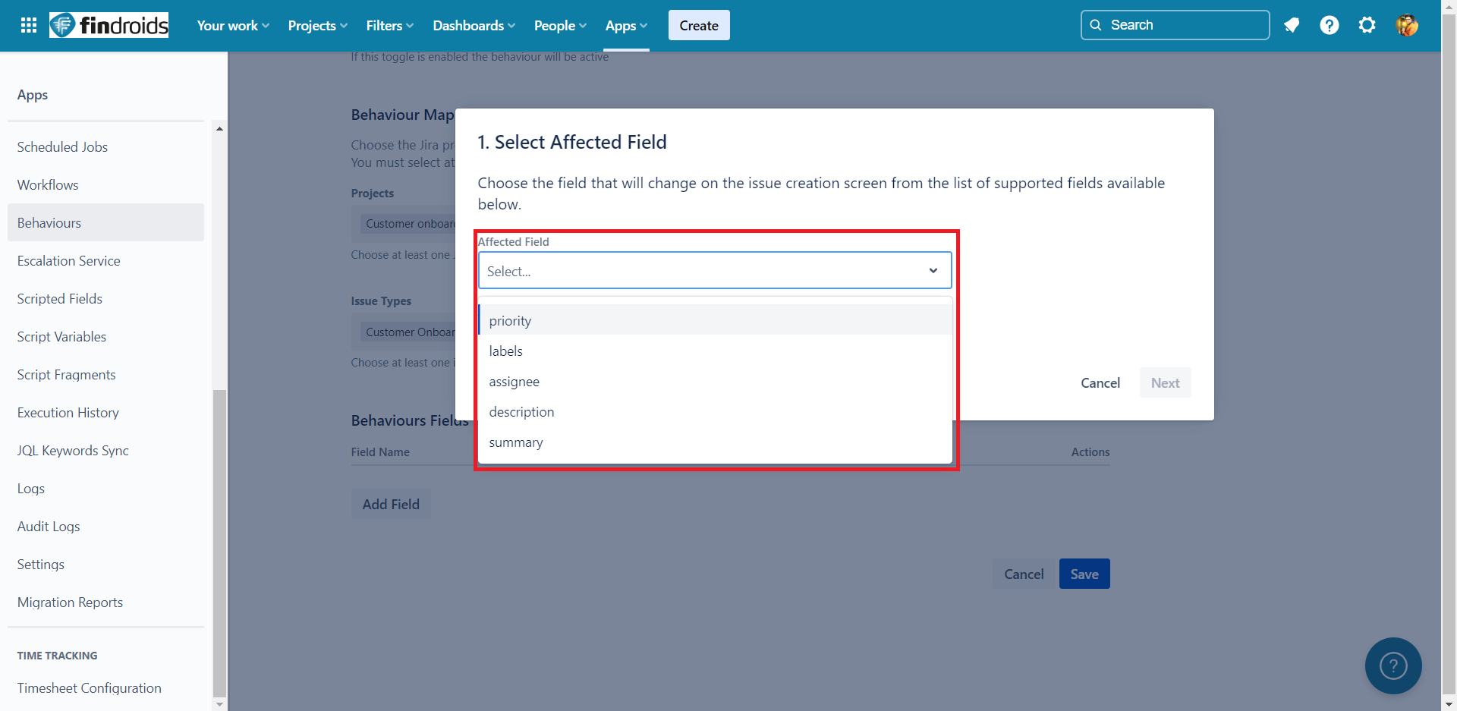Image resolution: width=1457 pixels, height=711 pixels.
Task: Choose the assignee option
Action: [715, 381]
